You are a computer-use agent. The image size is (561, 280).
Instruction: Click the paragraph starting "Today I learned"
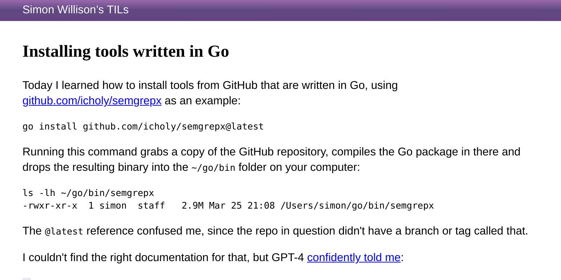[210, 93]
